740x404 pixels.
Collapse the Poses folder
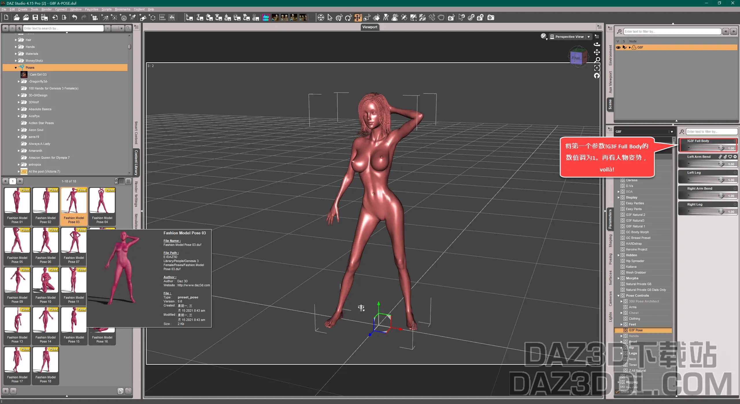[16, 68]
